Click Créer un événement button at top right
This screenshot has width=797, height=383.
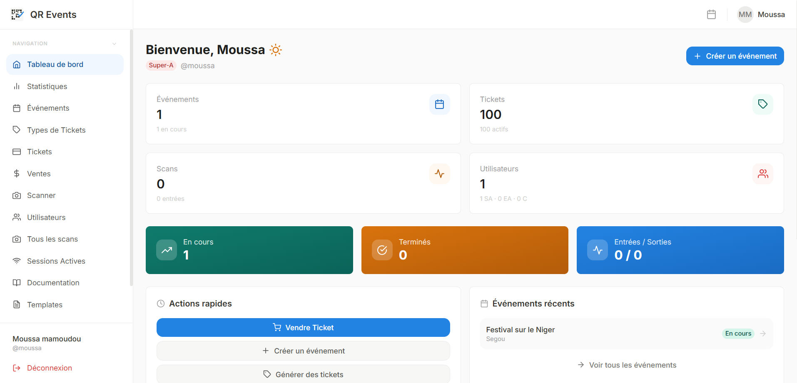click(x=735, y=56)
